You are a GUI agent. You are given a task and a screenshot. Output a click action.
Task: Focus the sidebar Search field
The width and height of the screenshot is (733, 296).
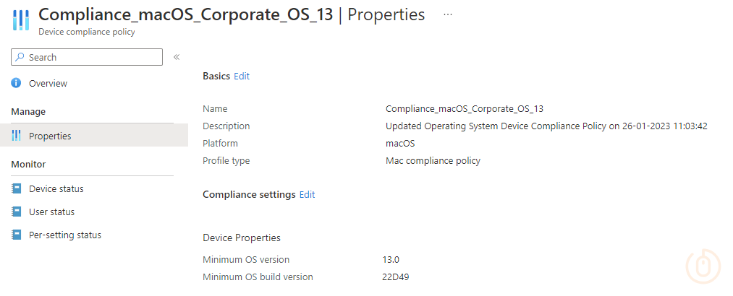[x=90, y=58]
